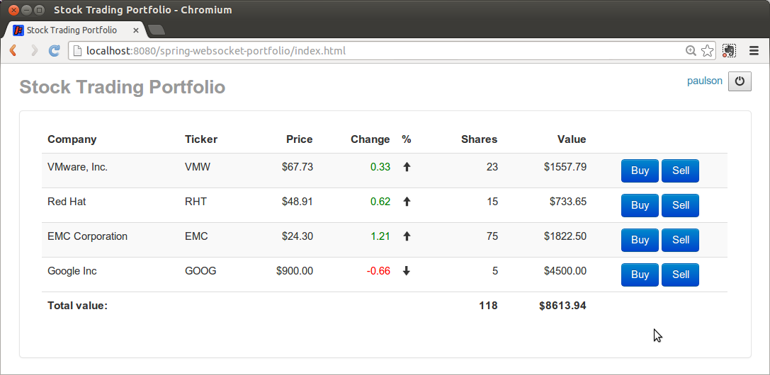Screen dimensions: 770x375
Task: Click the browser back arrow
Action: 13,51
